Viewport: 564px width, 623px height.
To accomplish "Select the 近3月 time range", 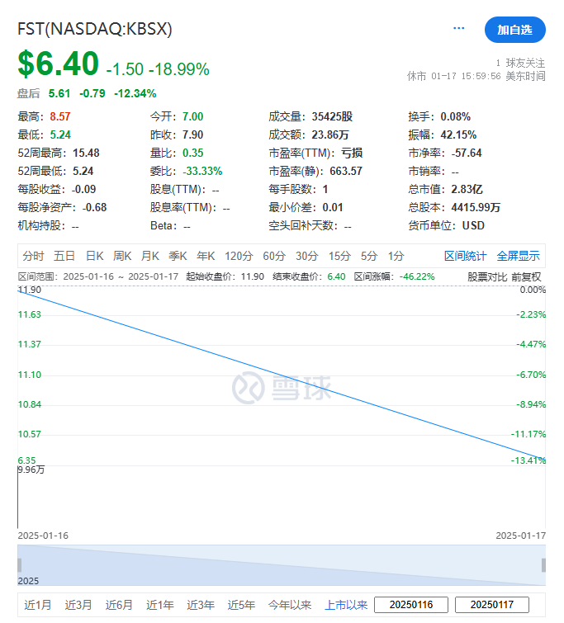I will tap(78, 605).
